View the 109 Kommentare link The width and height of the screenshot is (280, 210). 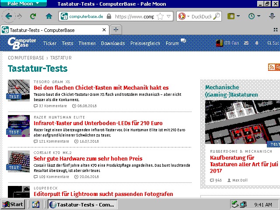51,177
